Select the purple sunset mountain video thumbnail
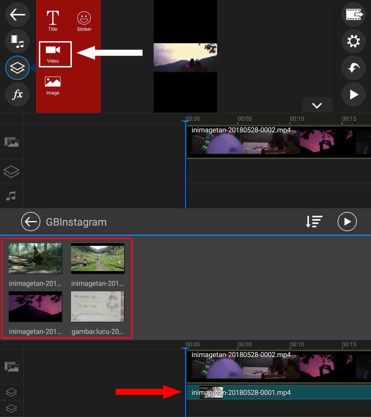This screenshot has width=371, height=417. tap(35, 307)
